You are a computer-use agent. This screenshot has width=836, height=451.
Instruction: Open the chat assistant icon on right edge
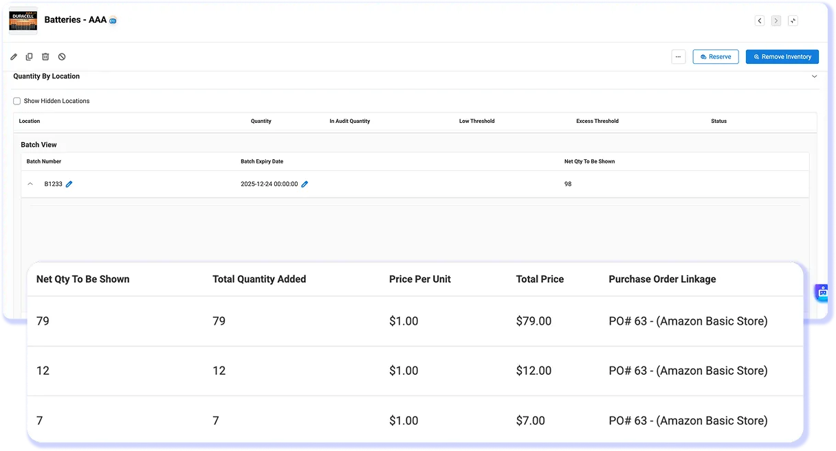click(822, 292)
